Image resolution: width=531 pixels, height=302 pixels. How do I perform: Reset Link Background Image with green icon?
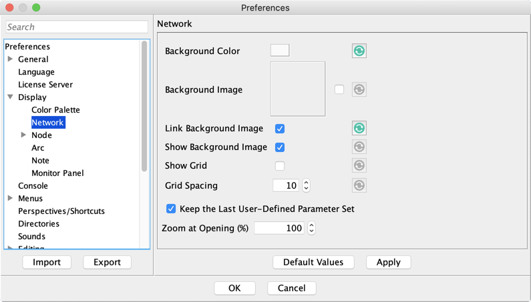point(359,128)
